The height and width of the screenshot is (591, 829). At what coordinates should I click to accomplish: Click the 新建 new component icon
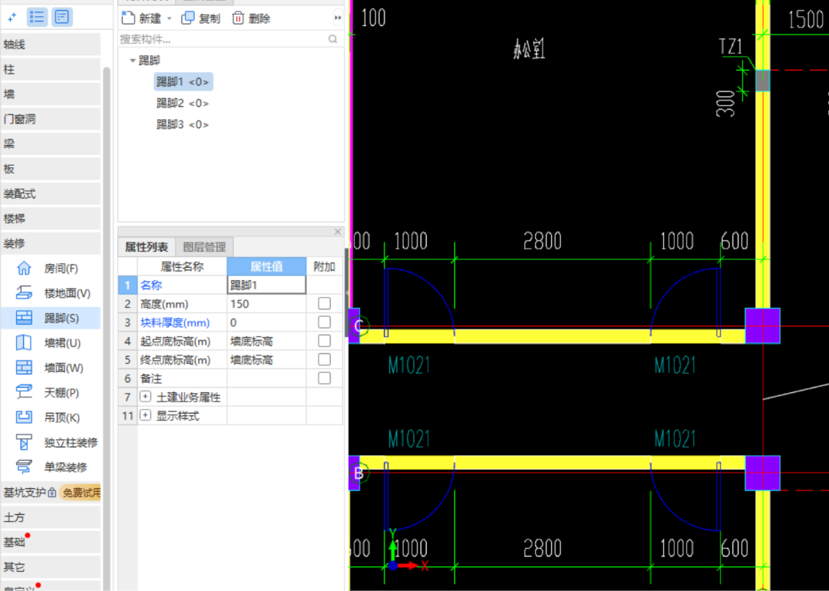click(128, 18)
